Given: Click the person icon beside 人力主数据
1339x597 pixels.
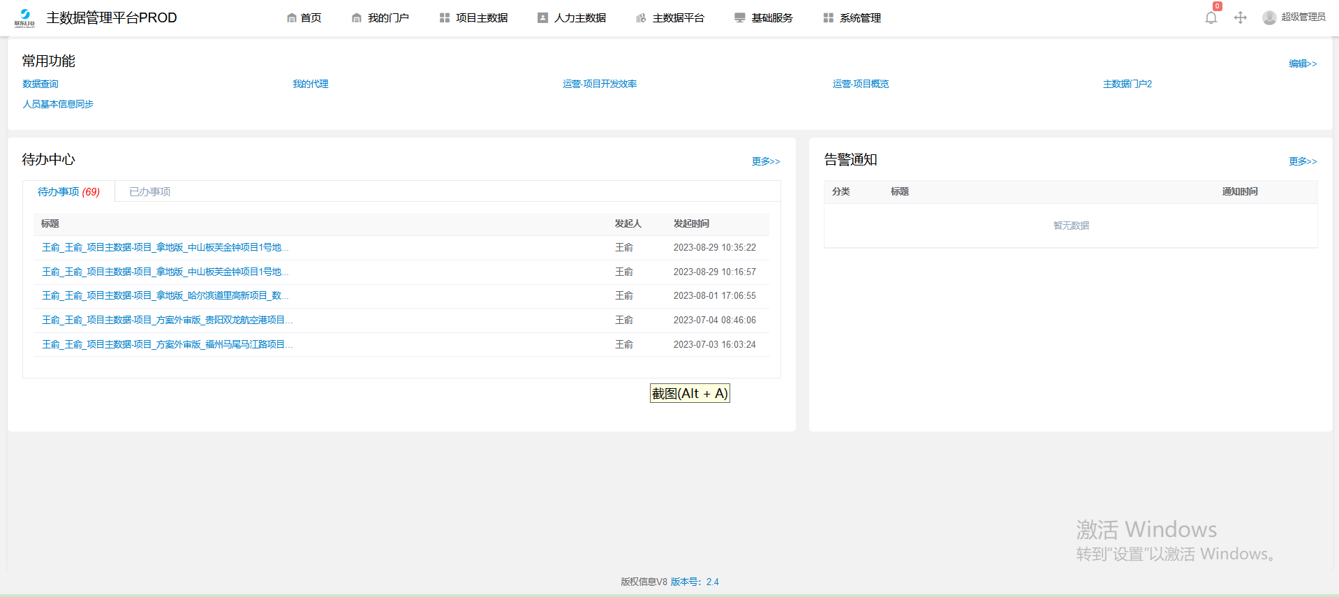Looking at the screenshot, I should click(x=542, y=18).
